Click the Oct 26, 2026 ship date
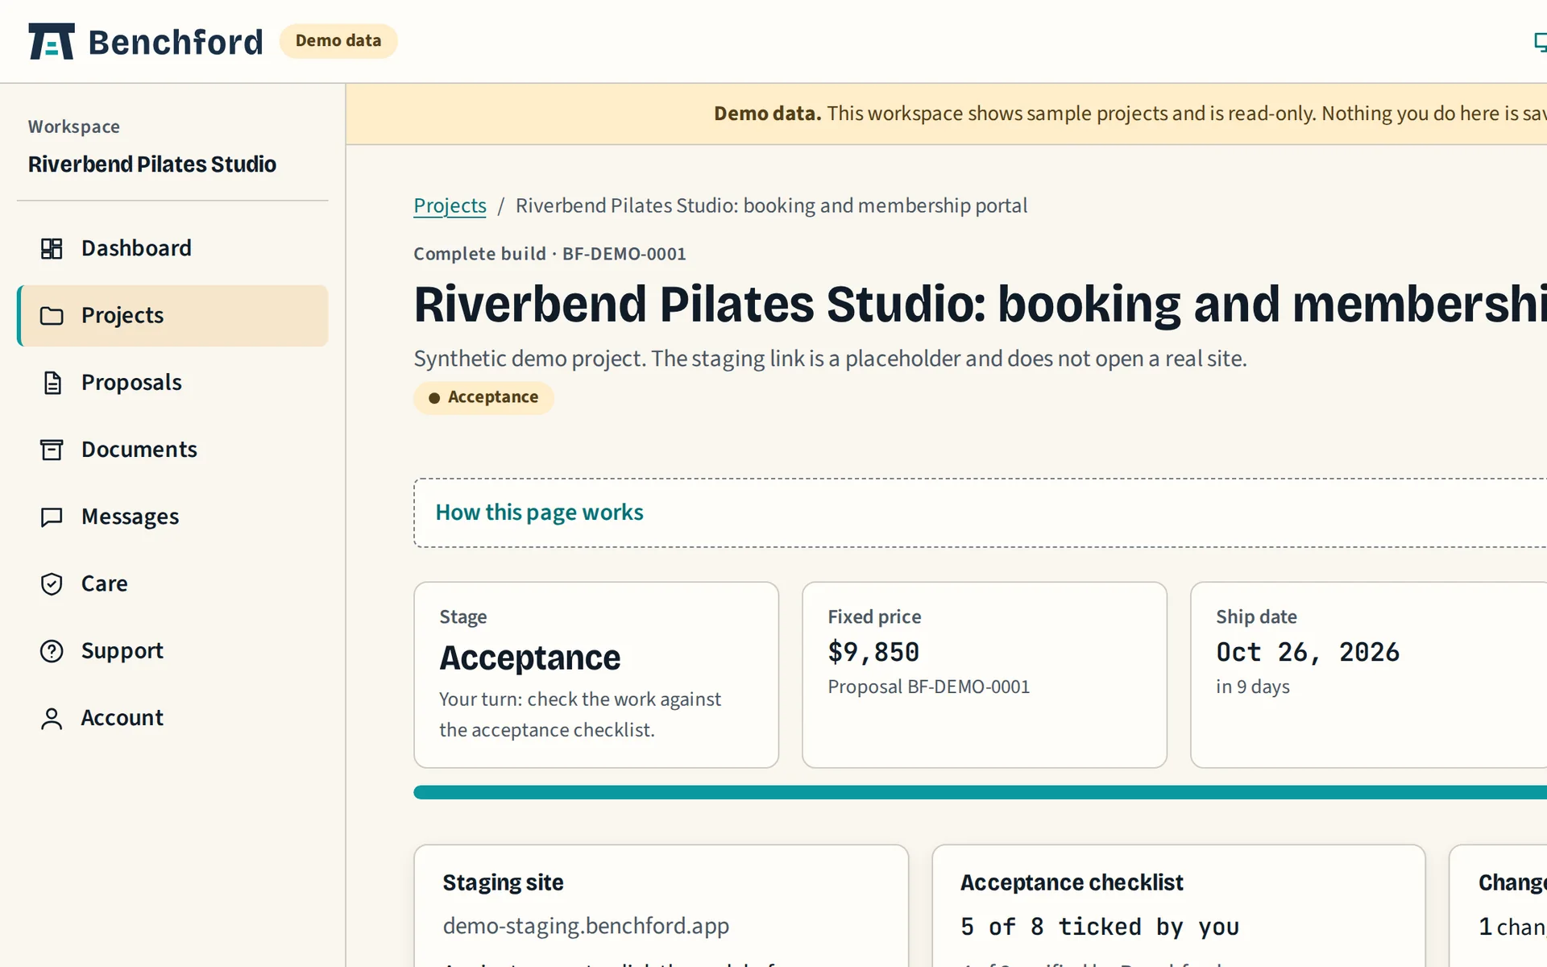Screen dimensions: 1547x967 click(1308, 652)
